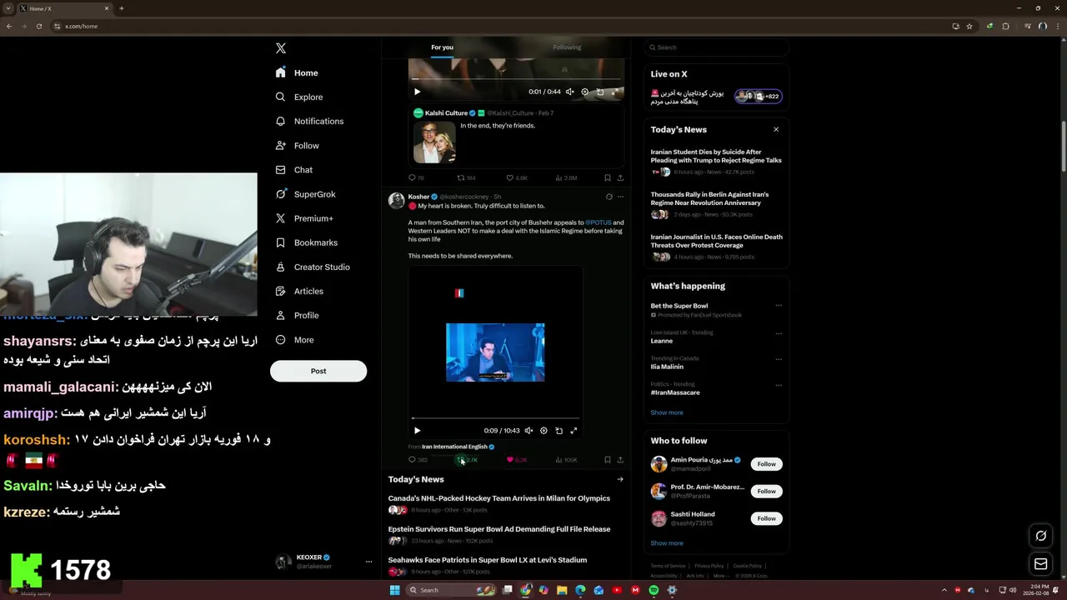Open the Home page from the sidebar

point(297,72)
